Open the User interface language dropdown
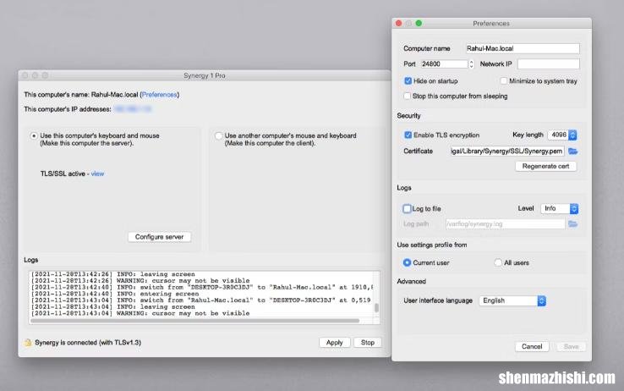This screenshot has width=624, height=391. 512,300
